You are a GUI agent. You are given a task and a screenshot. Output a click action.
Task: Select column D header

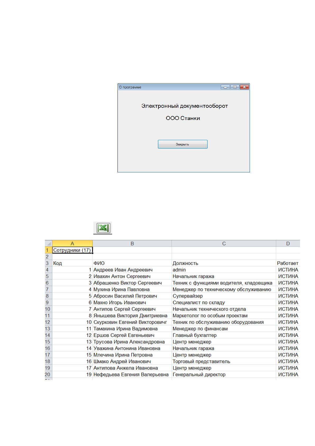point(288,243)
